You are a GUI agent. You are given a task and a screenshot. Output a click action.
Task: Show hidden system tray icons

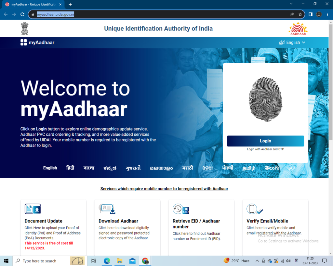[257, 261]
